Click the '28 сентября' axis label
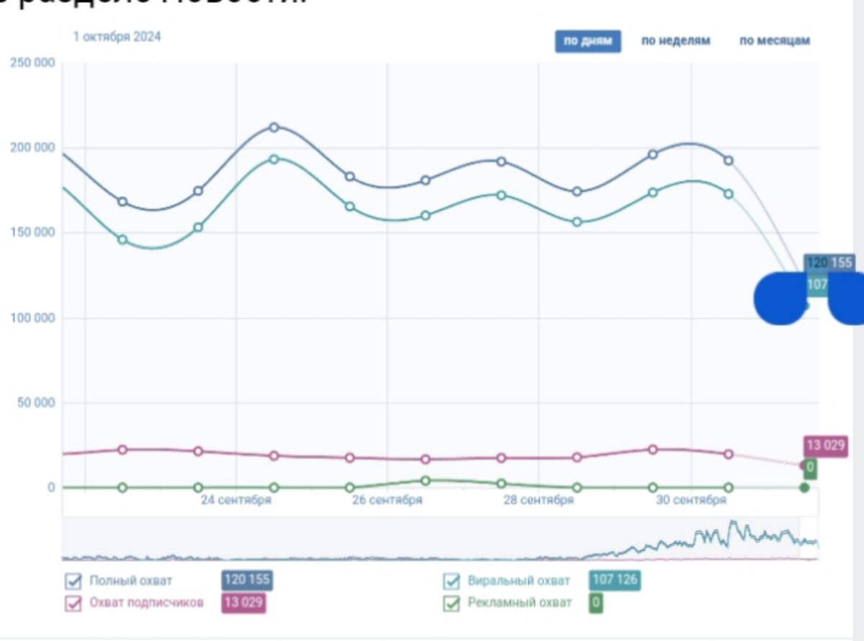864x641 pixels. tap(538, 500)
